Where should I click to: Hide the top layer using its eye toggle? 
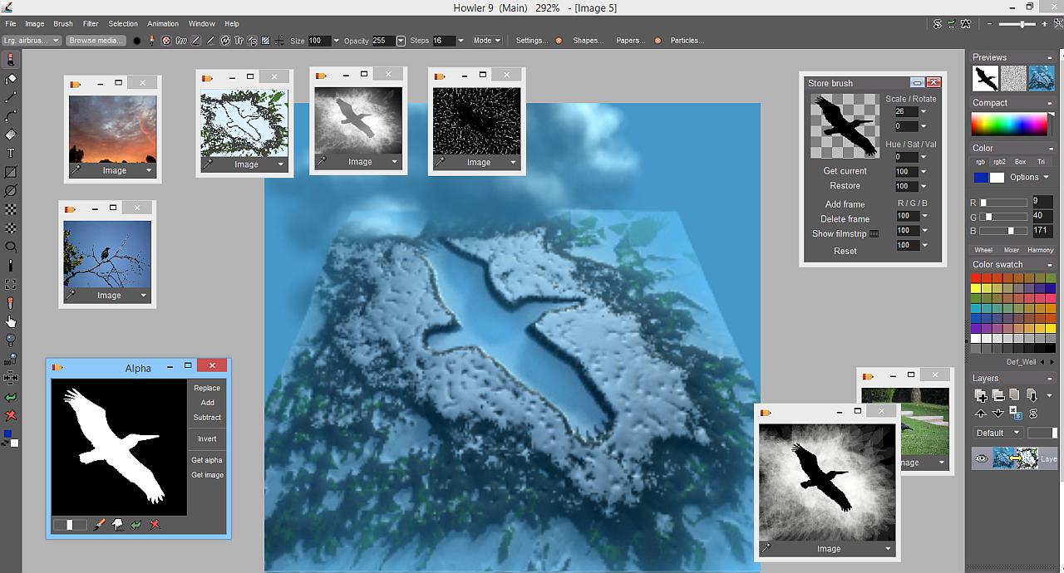[x=980, y=457]
